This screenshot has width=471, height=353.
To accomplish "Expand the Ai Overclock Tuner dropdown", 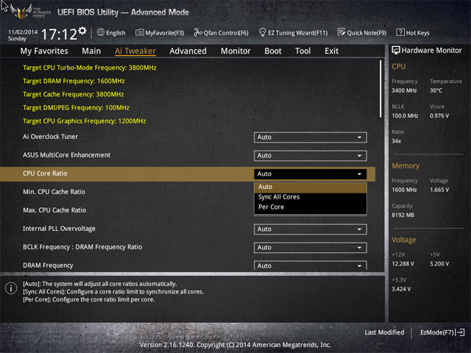I will 311,138.
